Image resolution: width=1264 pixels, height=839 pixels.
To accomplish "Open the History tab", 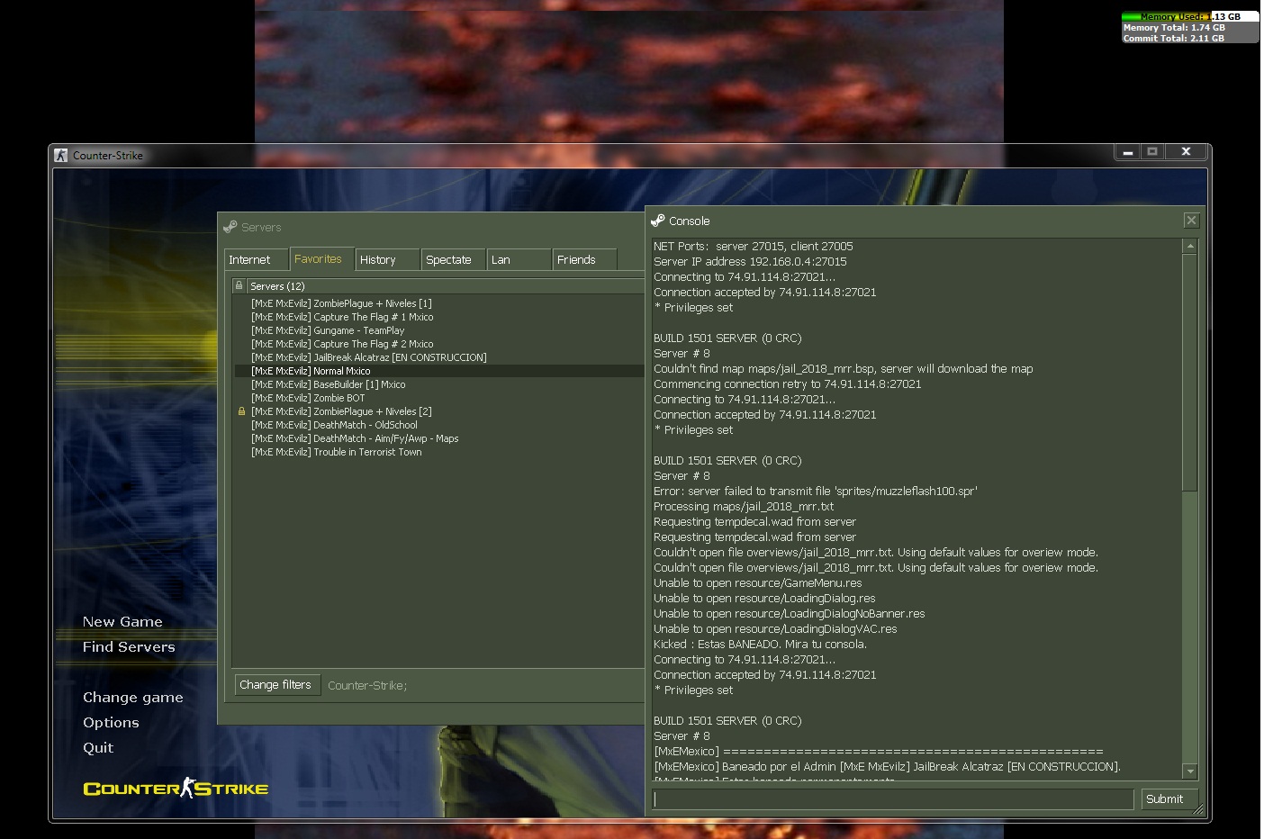I will pyautogui.click(x=388, y=259).
